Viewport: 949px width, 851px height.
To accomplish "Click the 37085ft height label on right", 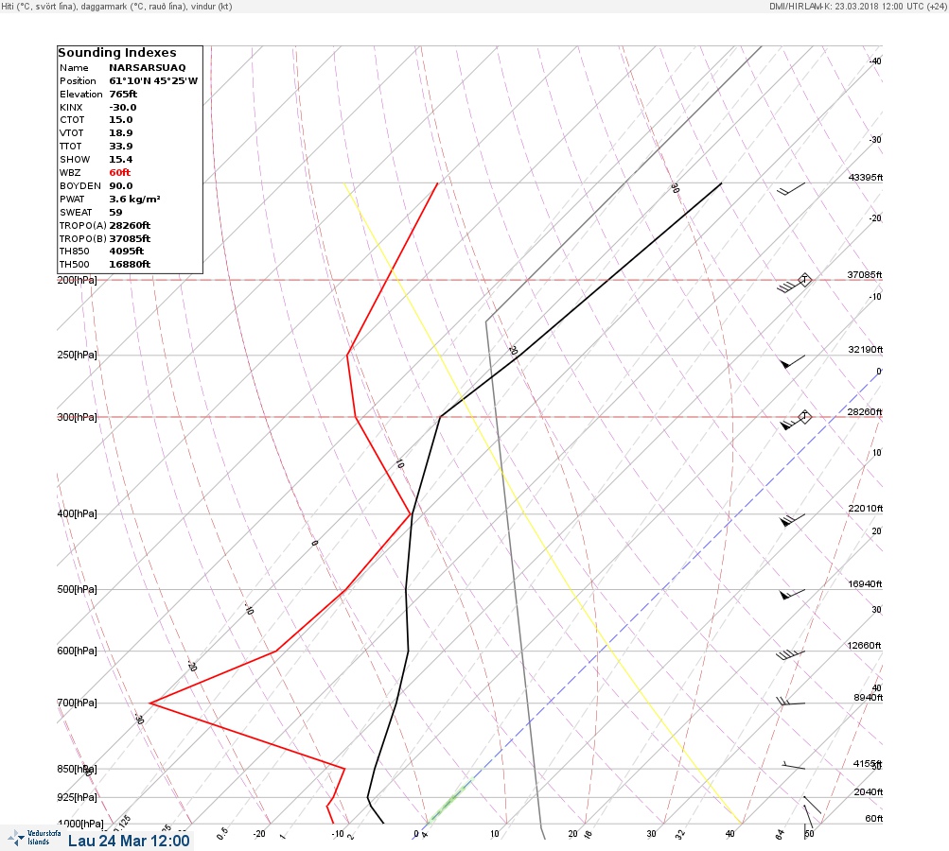I will [865, 274].
